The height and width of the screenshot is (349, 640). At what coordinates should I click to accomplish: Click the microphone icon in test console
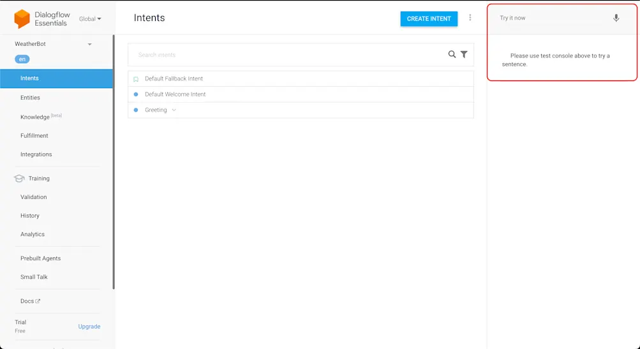click(x=616, y=18)
